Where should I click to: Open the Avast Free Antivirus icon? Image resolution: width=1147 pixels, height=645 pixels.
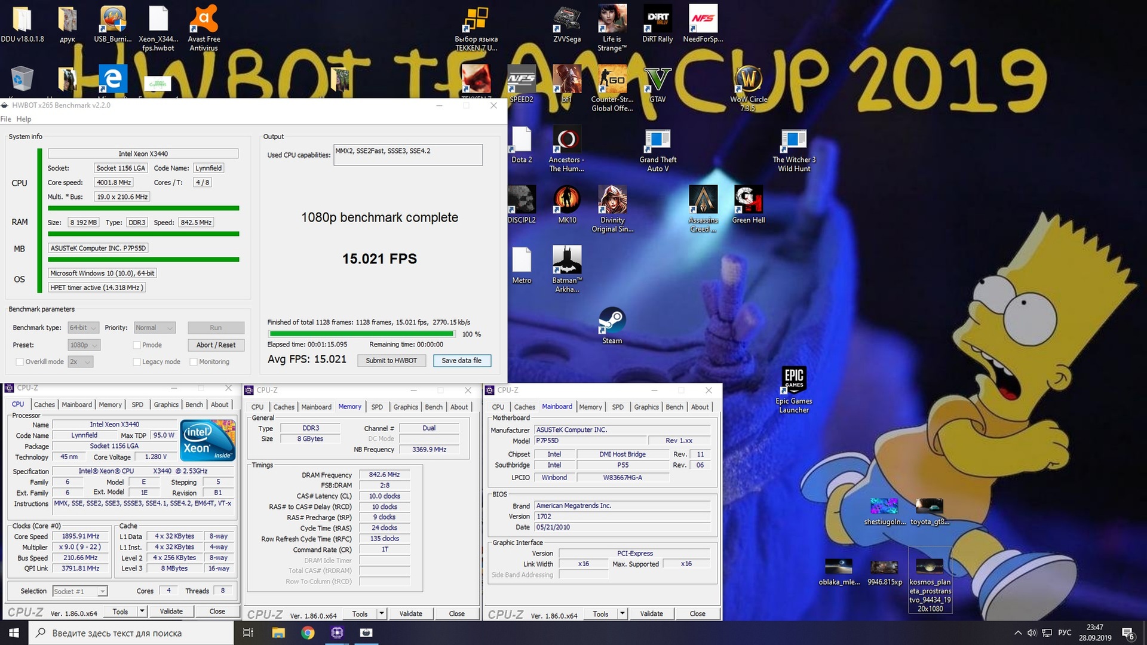coord(204,27)
